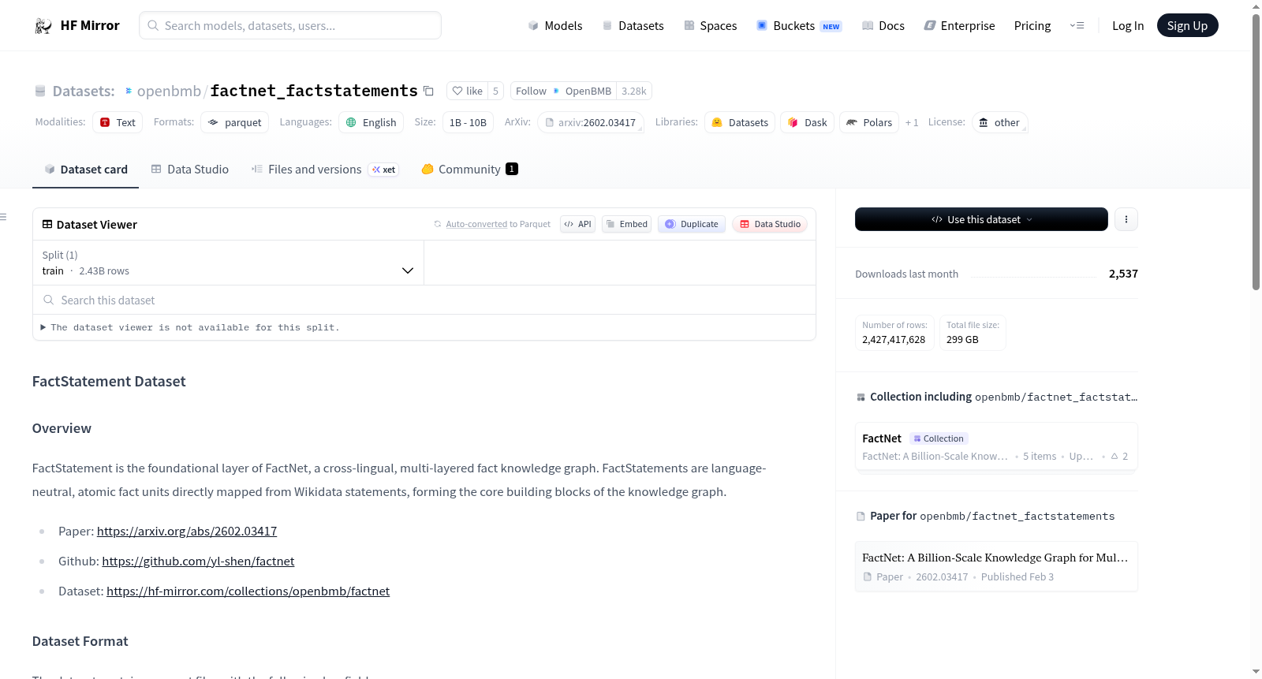Open Datasets in top navigation
The image size is (1262, 679).
click(x=633, y=25)
